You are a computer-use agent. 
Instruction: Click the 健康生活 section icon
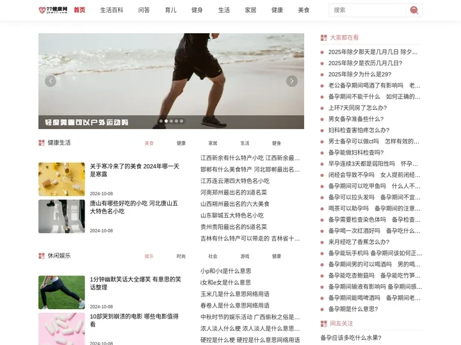(42, 142)
